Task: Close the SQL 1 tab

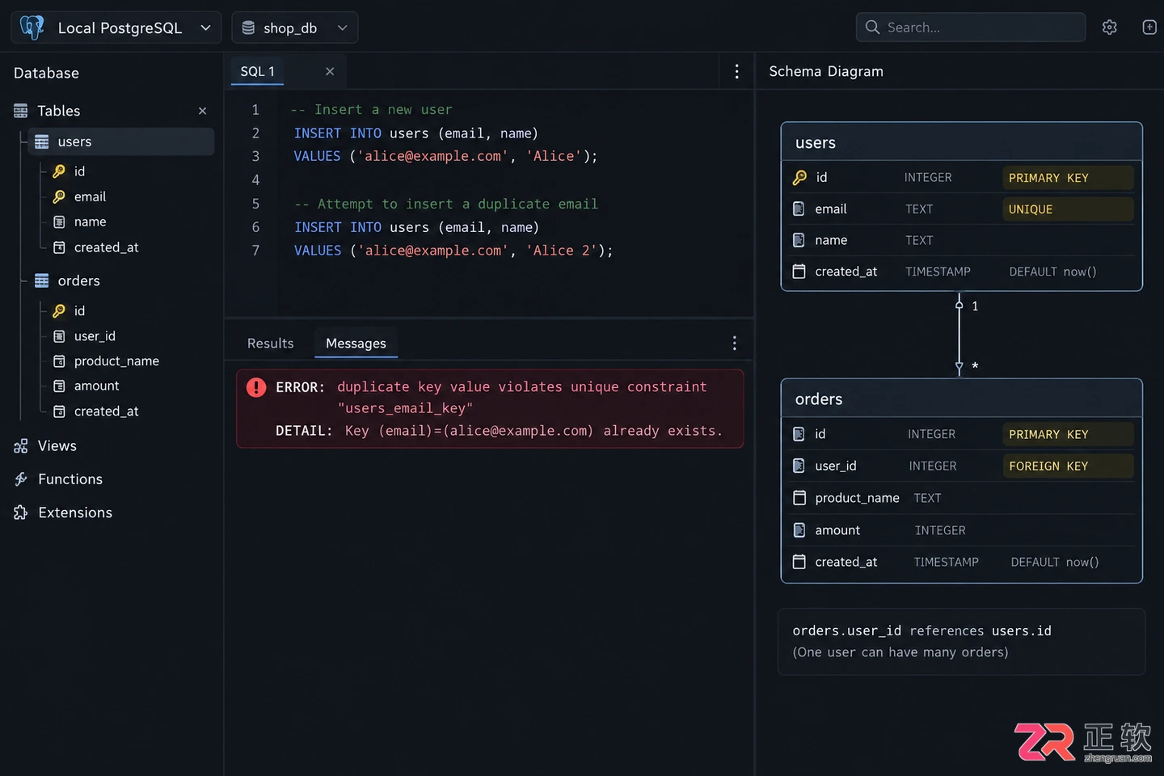Action: [330, 71]
